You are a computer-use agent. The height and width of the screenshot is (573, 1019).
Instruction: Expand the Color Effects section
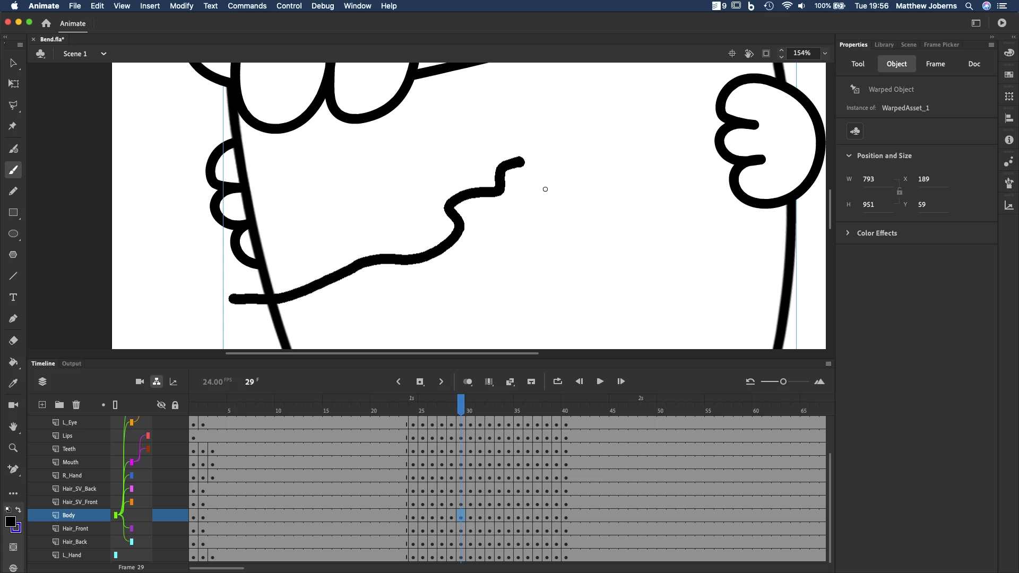coord(848,233)
